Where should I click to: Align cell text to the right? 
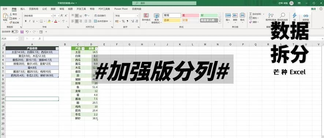point(81,21)
